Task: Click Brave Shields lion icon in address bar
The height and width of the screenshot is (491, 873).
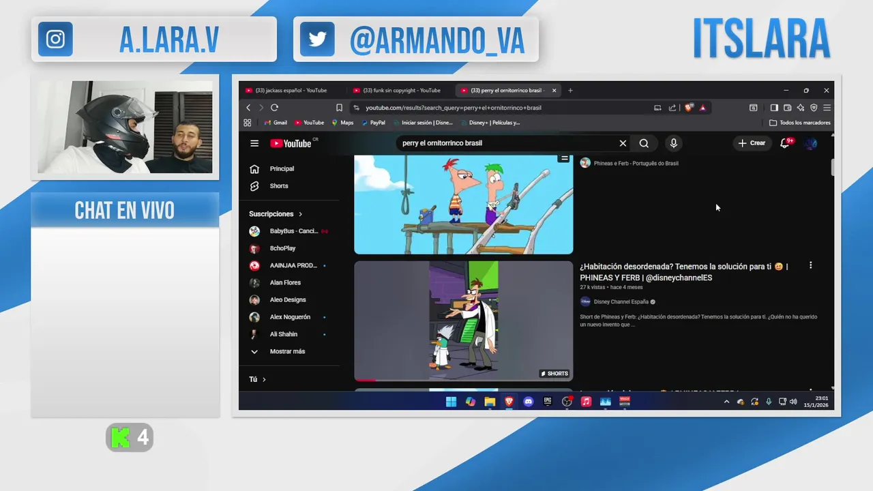Action: (x=690, y=107)
